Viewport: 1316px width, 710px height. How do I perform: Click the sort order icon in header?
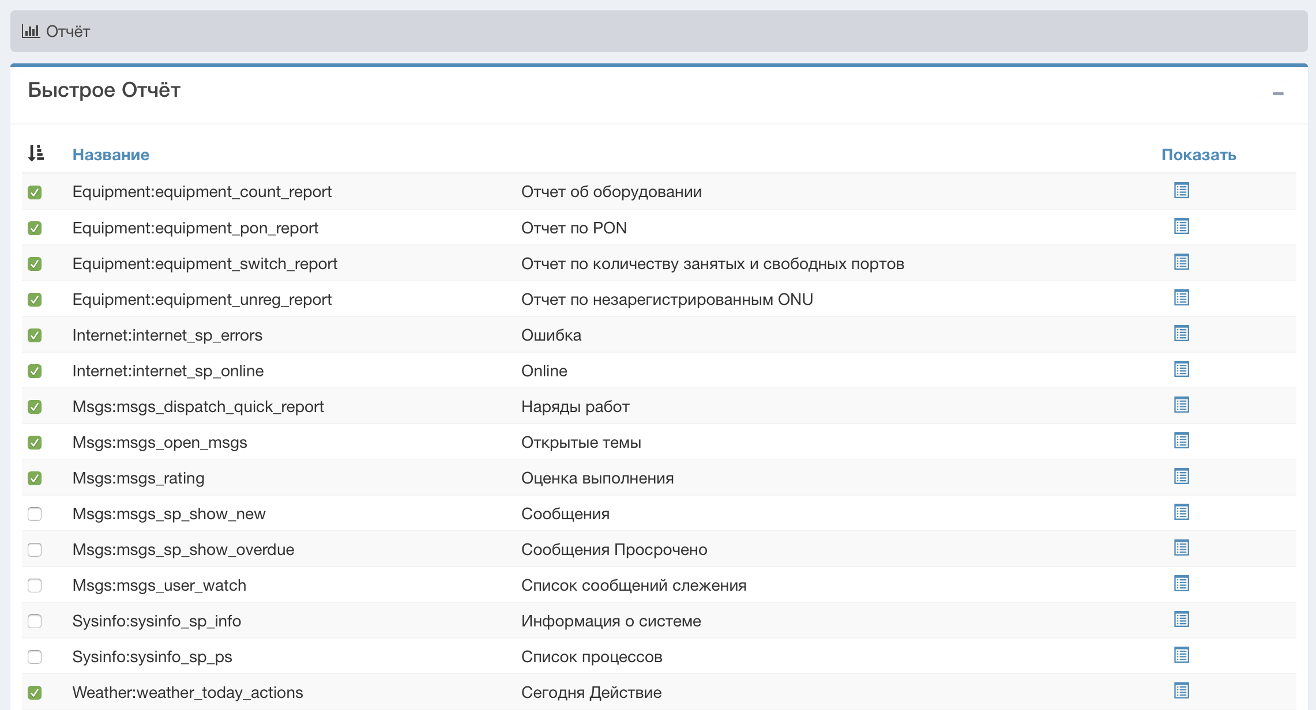click(36, 153)
